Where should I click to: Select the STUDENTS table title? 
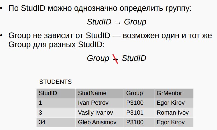(55, 82)
